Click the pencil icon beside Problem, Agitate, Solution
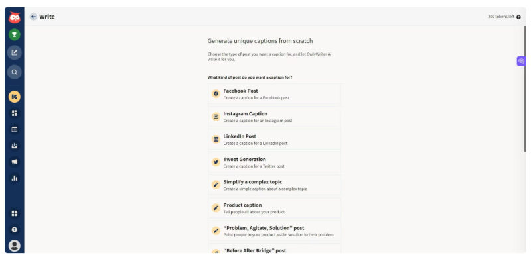 [216, 231]
